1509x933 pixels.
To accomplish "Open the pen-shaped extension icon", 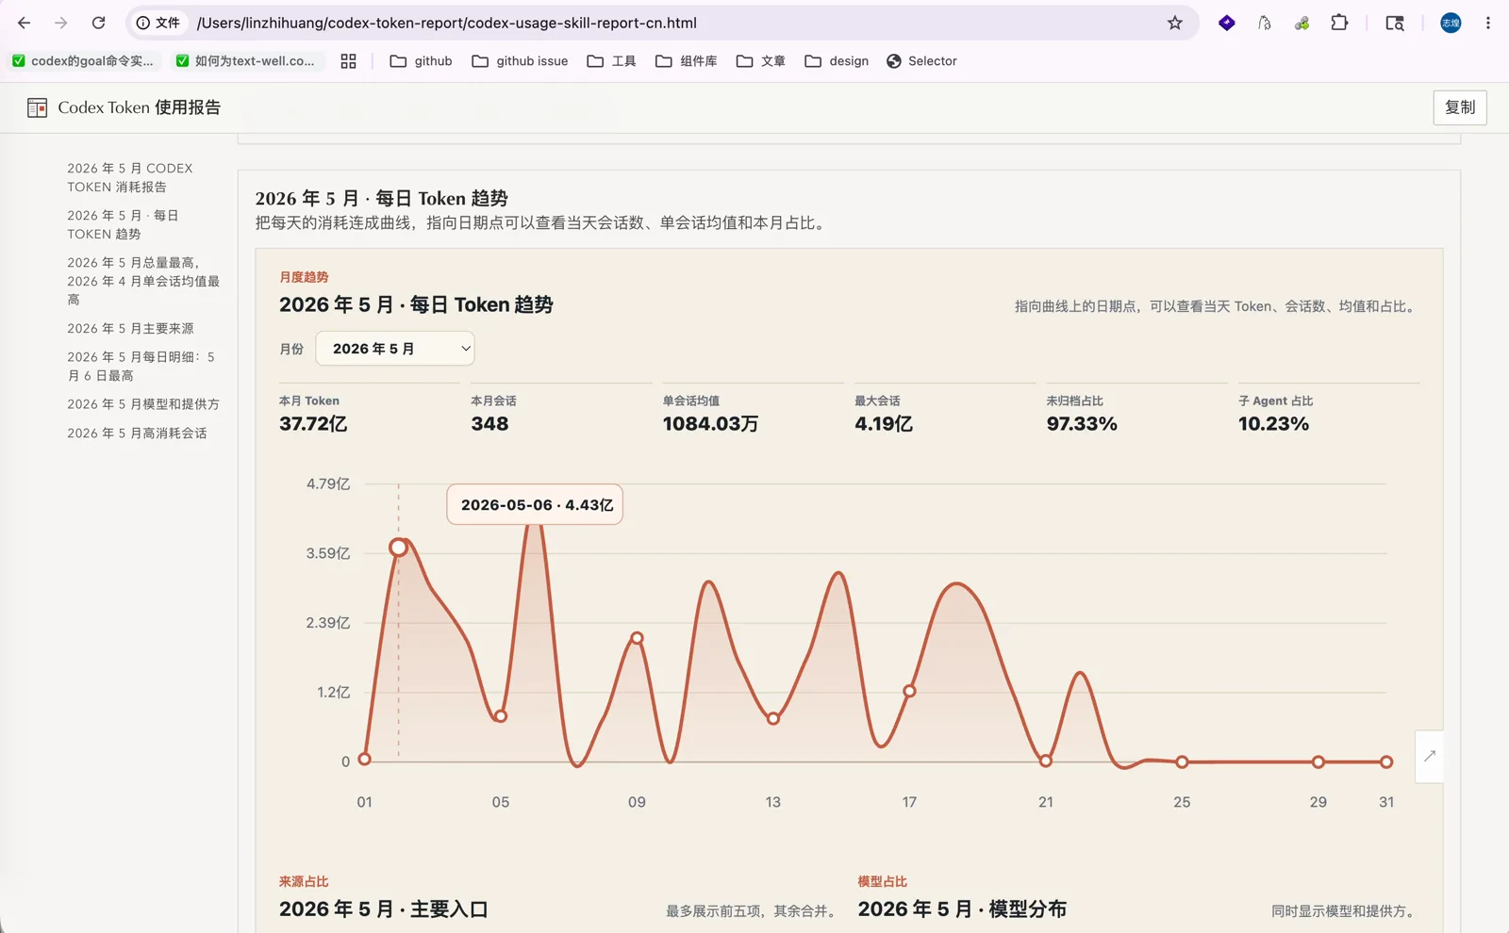I will (1265, 23).
